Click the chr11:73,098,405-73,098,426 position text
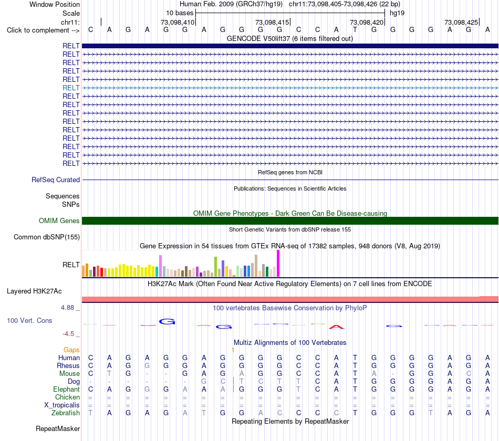The image size is (499, 441). coord(345,4)
